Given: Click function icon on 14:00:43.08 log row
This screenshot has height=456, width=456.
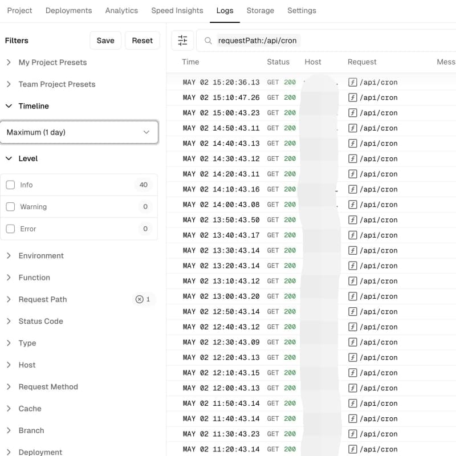Looking at the screenshot, I should (x=352, y=205).
